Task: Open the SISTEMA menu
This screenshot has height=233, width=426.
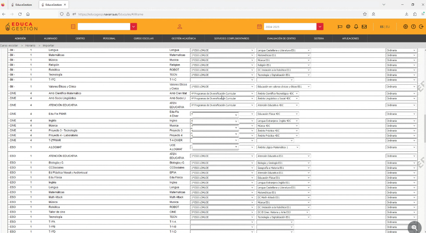Action: click(x=319, y=39)
